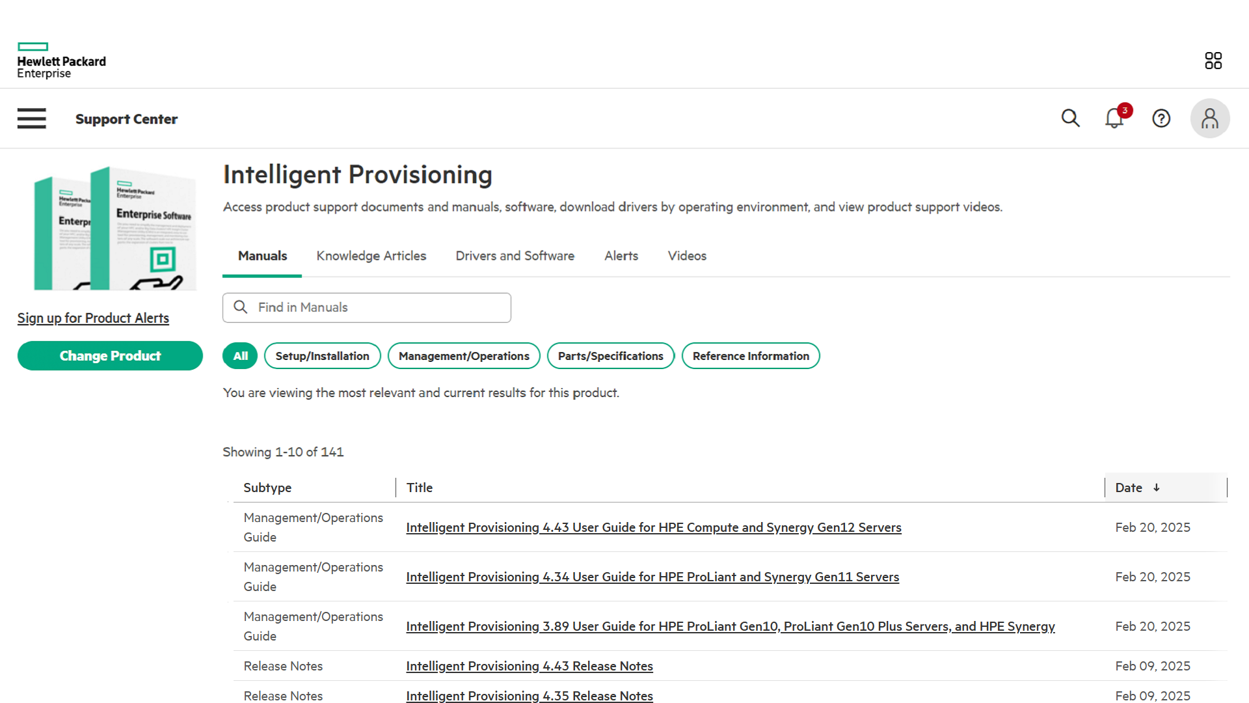Select the All filter chip

tap(240, 356)
